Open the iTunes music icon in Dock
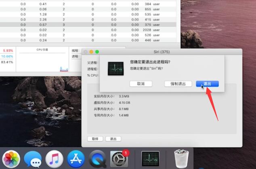The height and width of the screenshot is (169, 256). [x=55, y=159]
